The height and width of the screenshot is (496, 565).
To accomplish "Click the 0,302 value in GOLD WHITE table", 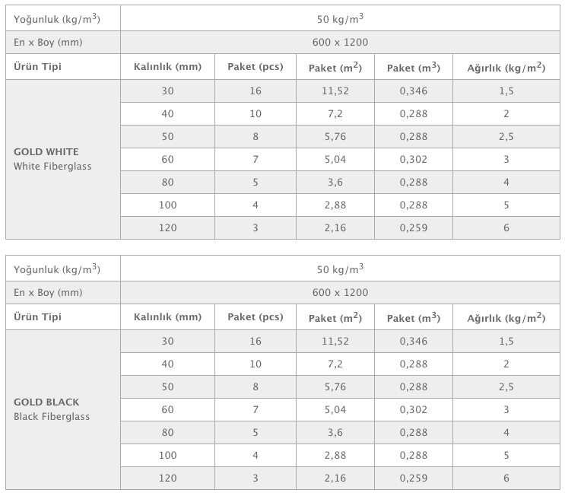I will [x=414, y=159].
